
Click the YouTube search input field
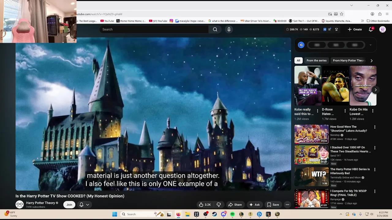[154, 29]
